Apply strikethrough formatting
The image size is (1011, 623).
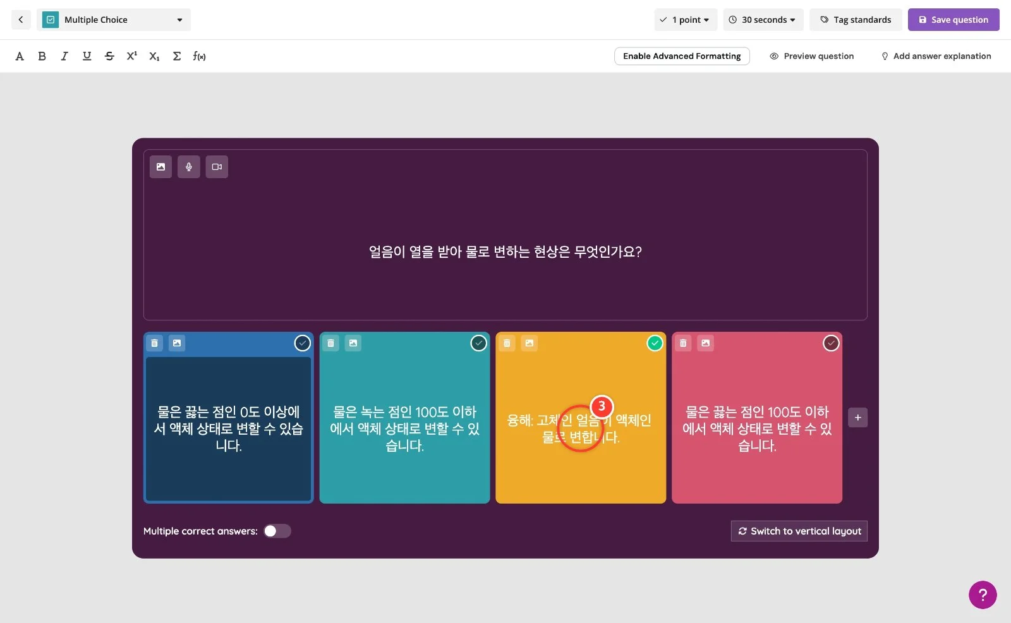(x=109, y=56)
